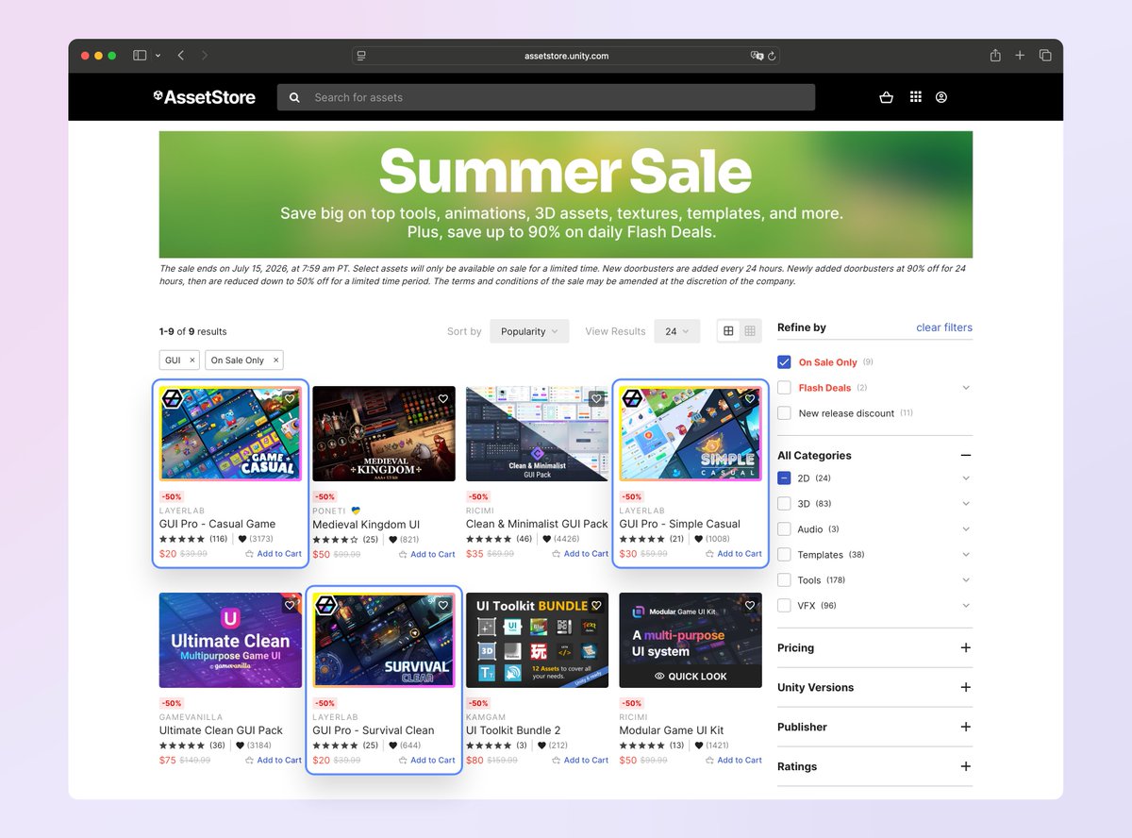Open the View Results 24 dropdown

pyautogui.click(x=677, y=331)
